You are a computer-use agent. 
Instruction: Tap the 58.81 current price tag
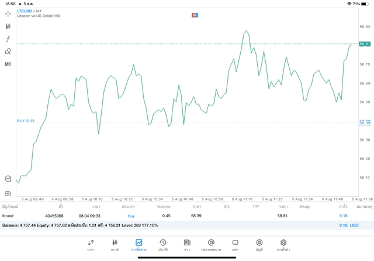[365, 44]
